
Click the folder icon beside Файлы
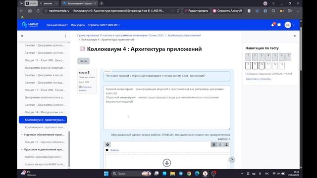(x=107, y=150)
